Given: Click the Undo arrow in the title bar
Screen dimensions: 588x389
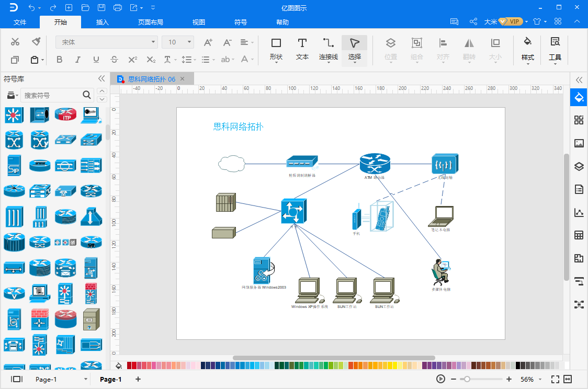Looking at the screenshot, I should coord(32,7).
